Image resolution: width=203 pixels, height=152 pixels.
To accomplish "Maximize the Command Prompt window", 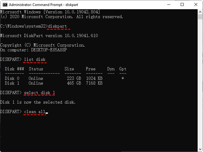I will pyautogui.click(x=182, y=4).
